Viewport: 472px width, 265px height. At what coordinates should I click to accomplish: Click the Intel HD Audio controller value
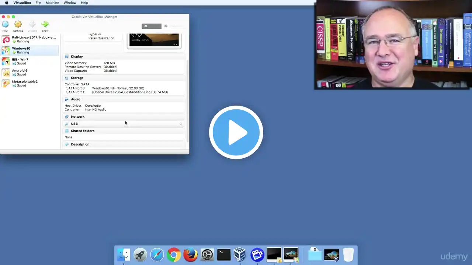tap(96, 110)
